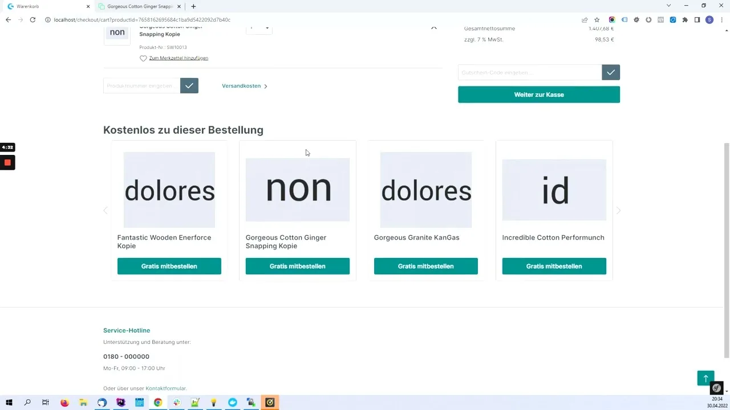Click the Gorgeous Granite KanGas title
Viewport: 730px width, 410px height.
[x=417, y=237]
